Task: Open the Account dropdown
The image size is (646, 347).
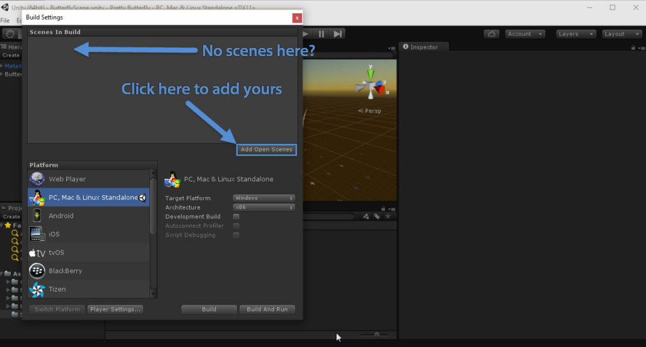Action: point(525,34)
